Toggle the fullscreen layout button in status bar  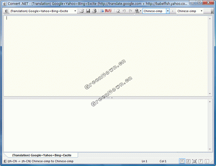click(194, 161)
